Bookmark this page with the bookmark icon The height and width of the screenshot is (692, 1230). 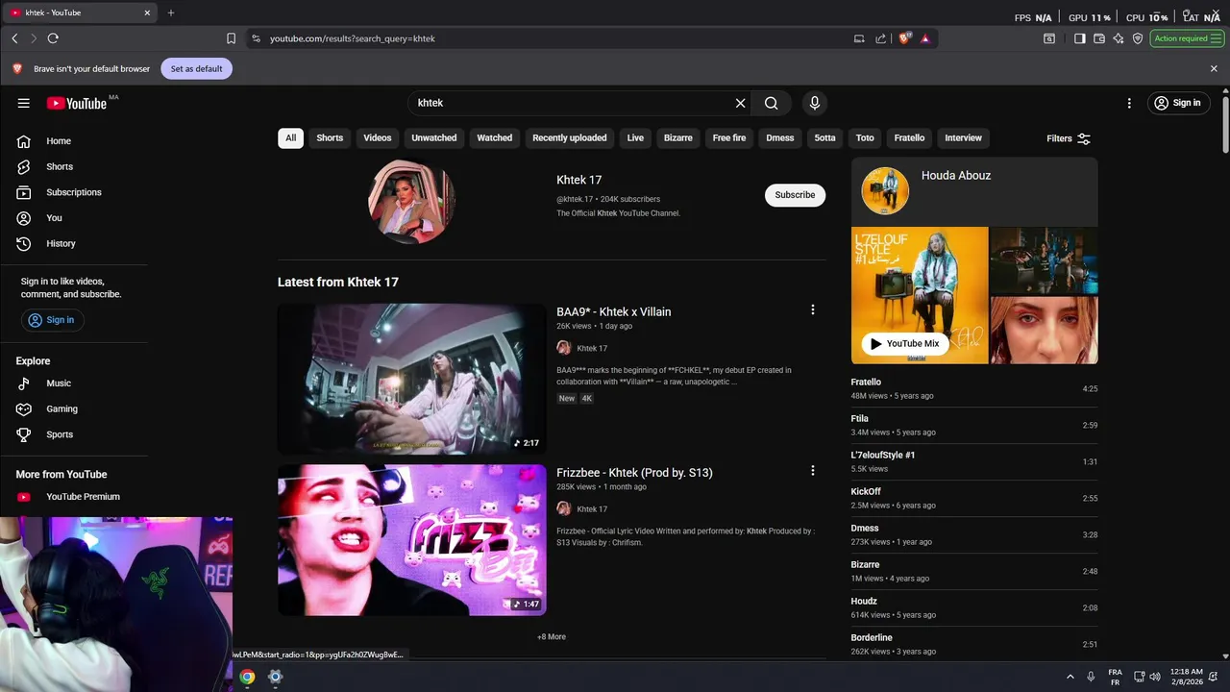[231, 38]
